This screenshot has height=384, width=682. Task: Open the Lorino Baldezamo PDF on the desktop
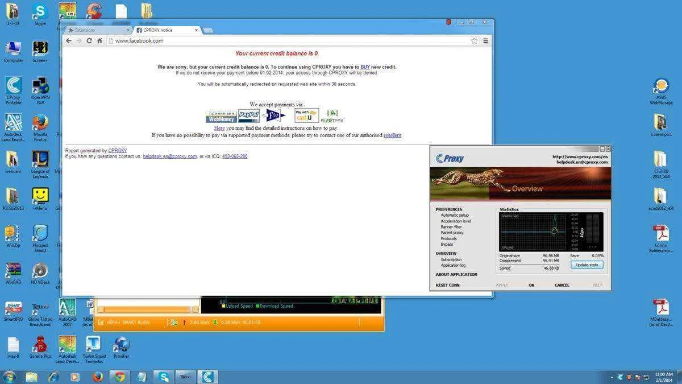coord(660,239)
